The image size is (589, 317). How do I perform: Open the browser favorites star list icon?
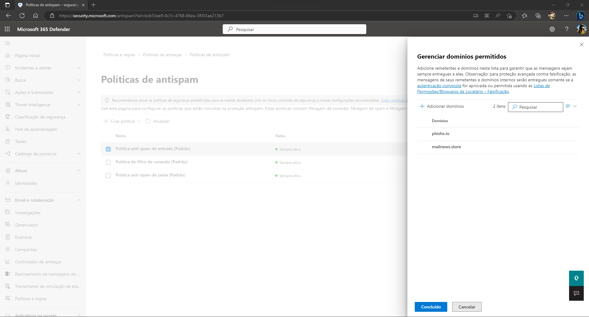[525, 16]
